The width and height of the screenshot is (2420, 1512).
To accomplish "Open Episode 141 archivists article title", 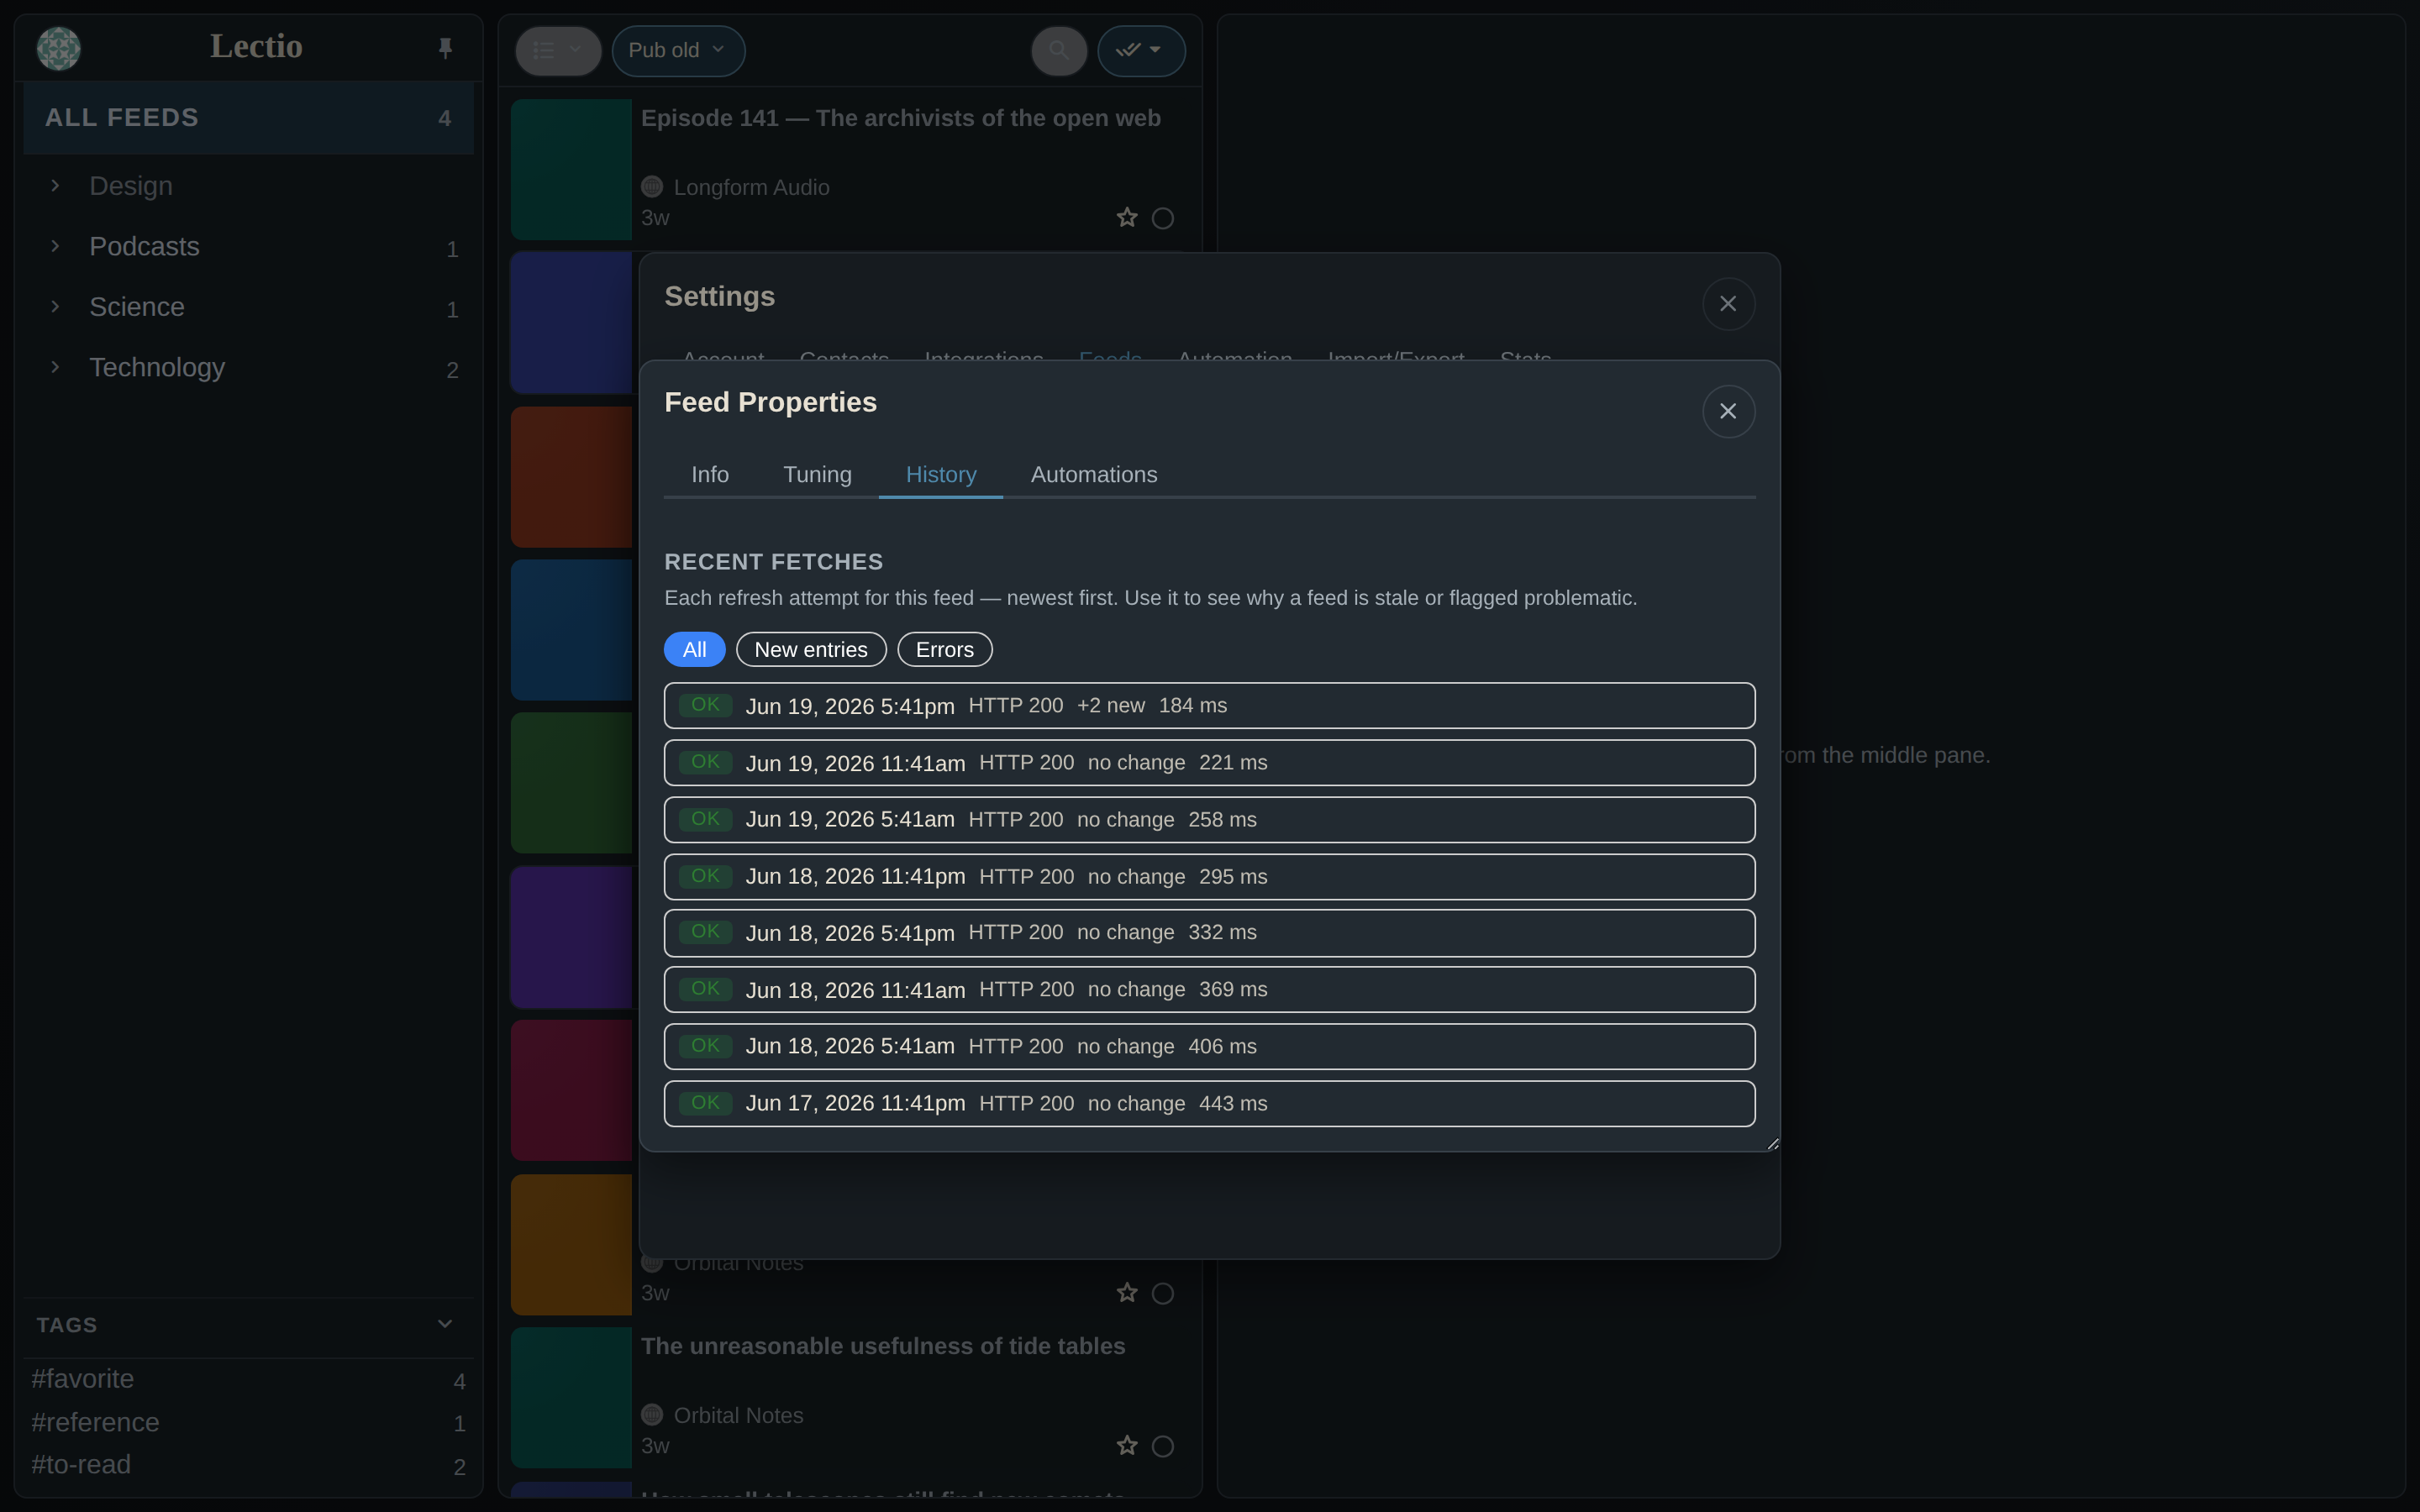I will pyautogui.click(x=900, y=118).
